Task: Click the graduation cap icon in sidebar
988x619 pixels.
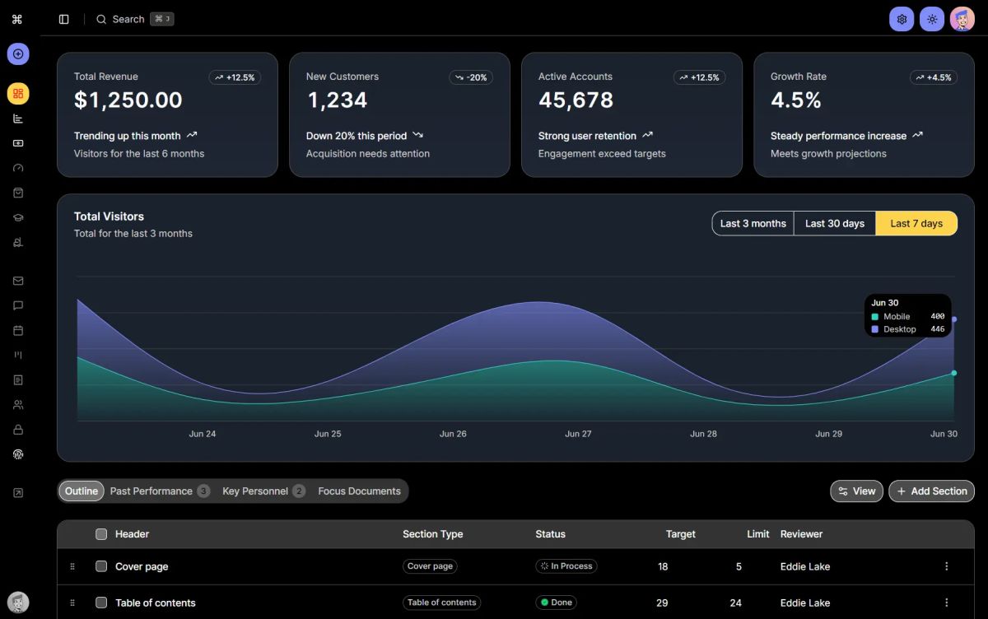Action: coord(17,216)
